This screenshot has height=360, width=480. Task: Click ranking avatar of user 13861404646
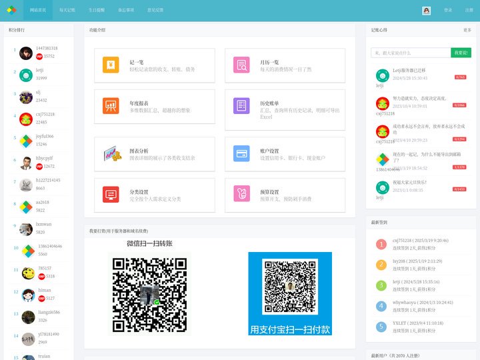tap(28, 251)
